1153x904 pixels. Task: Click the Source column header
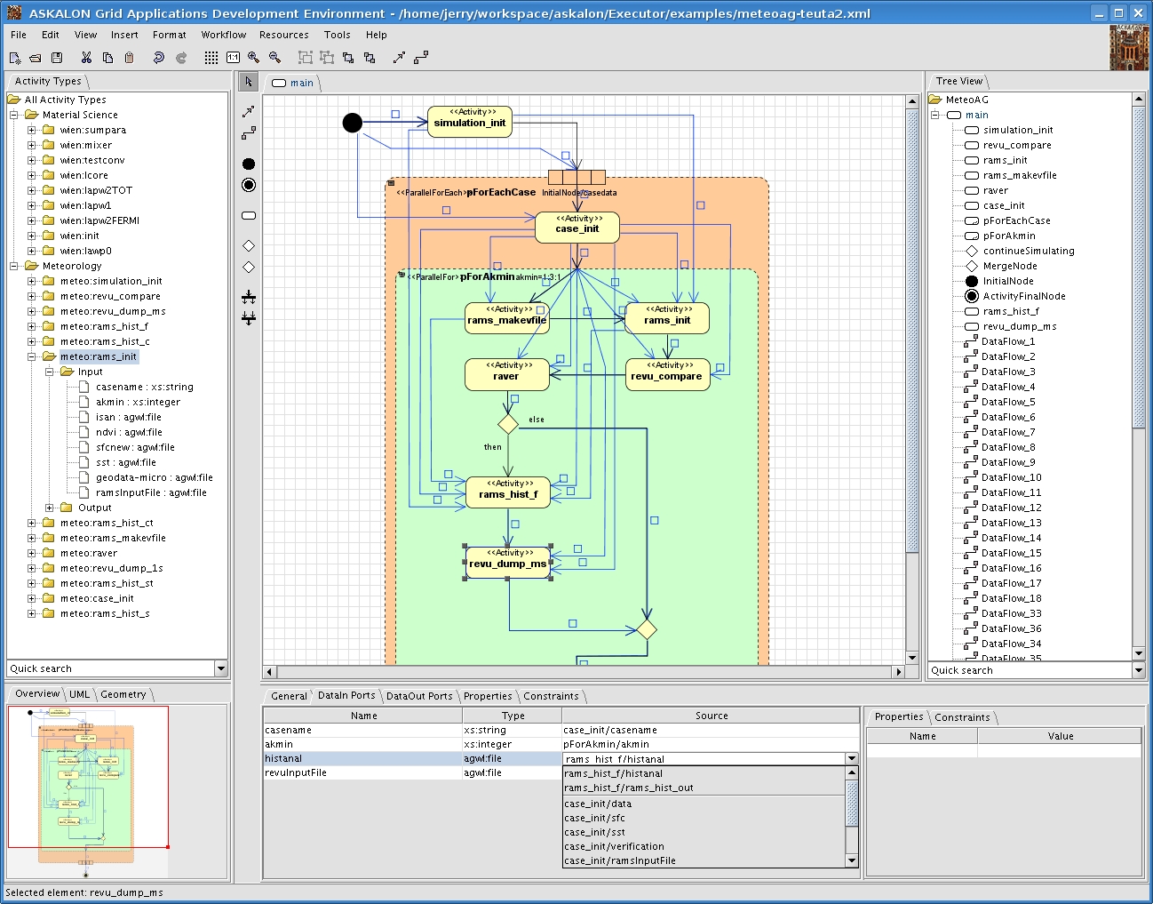[x=712, y=716]
